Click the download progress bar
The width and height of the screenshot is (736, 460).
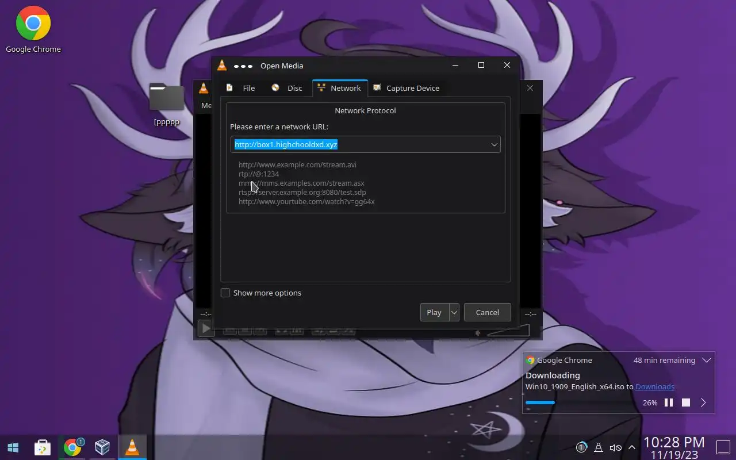pos(581,402)
